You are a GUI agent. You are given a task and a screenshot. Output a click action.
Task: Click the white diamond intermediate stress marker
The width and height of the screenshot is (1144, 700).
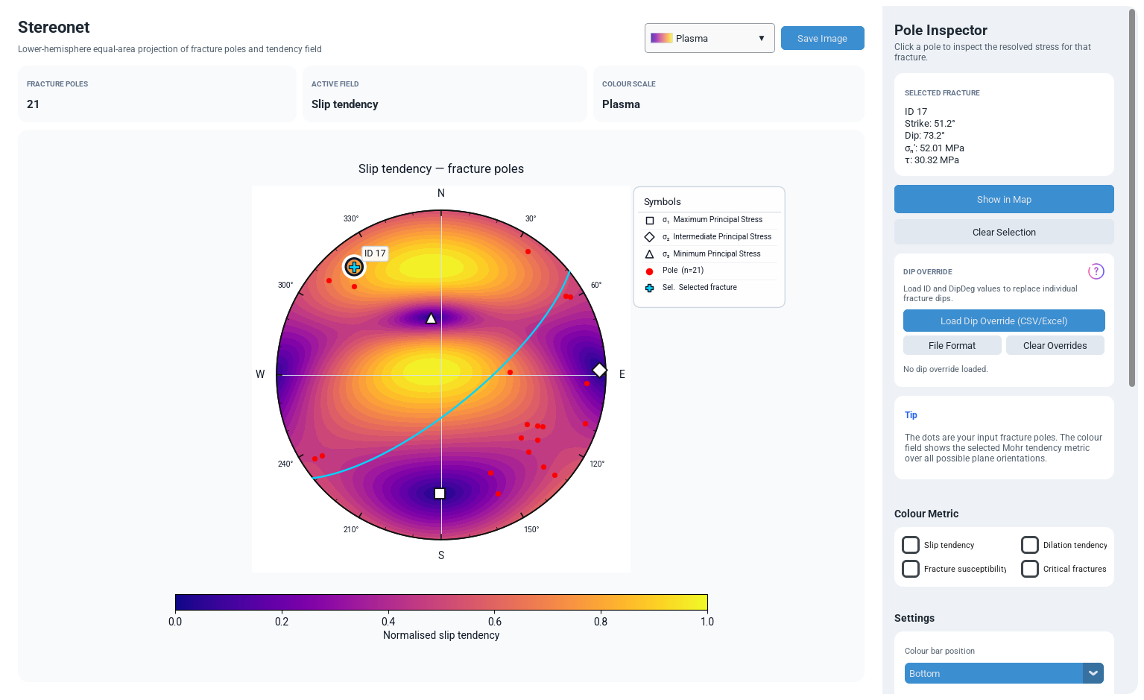tap(599, 370)
